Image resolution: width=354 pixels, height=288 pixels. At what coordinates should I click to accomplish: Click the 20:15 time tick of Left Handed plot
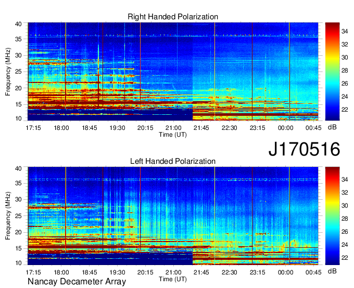click(x=145, y=272)
